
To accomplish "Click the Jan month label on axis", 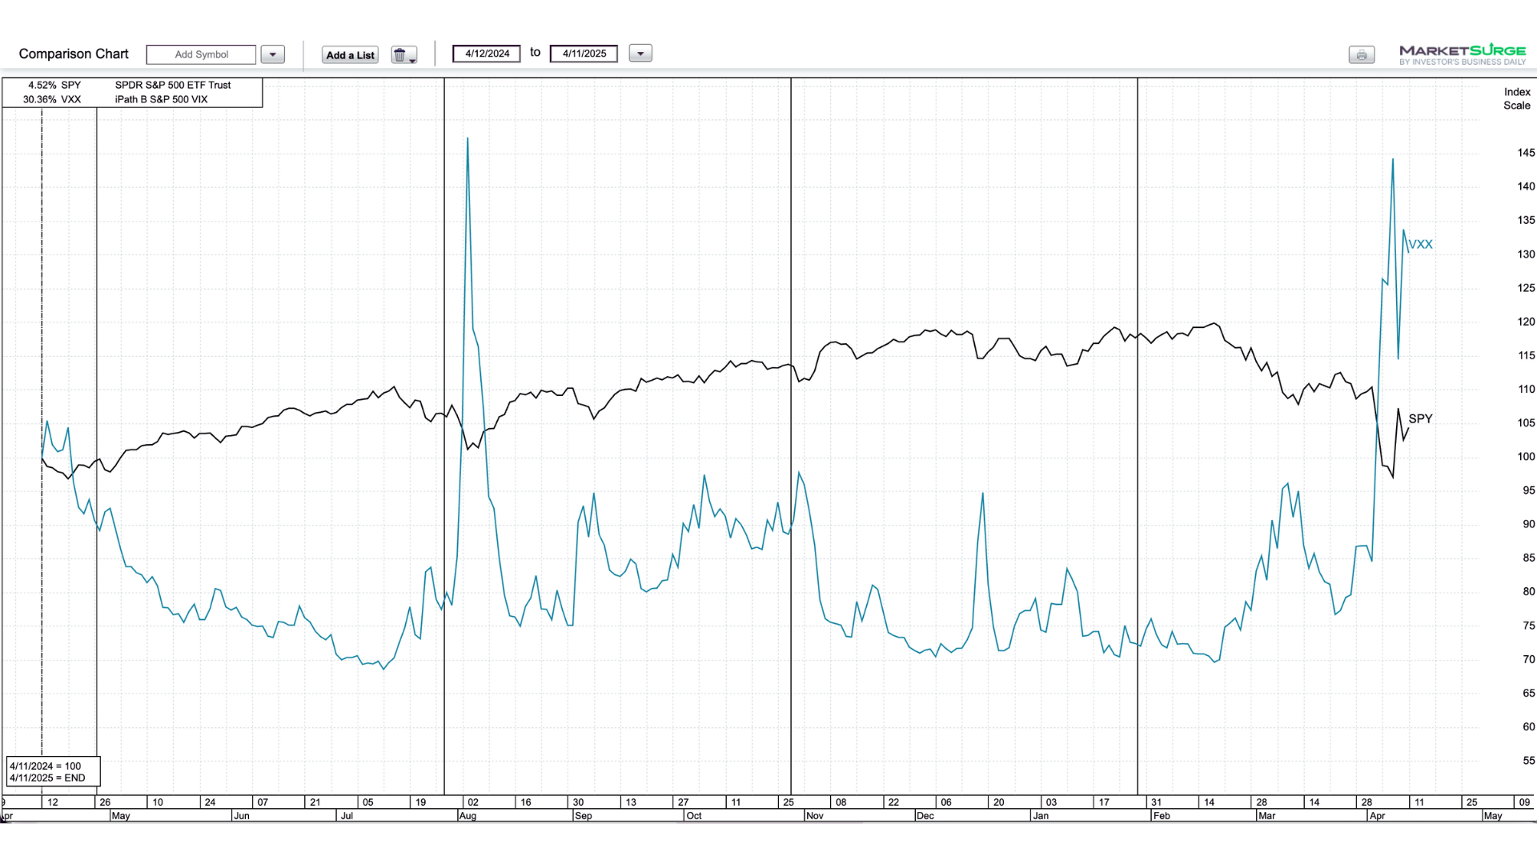I will pyautogui.click(x=1041, y=816).
